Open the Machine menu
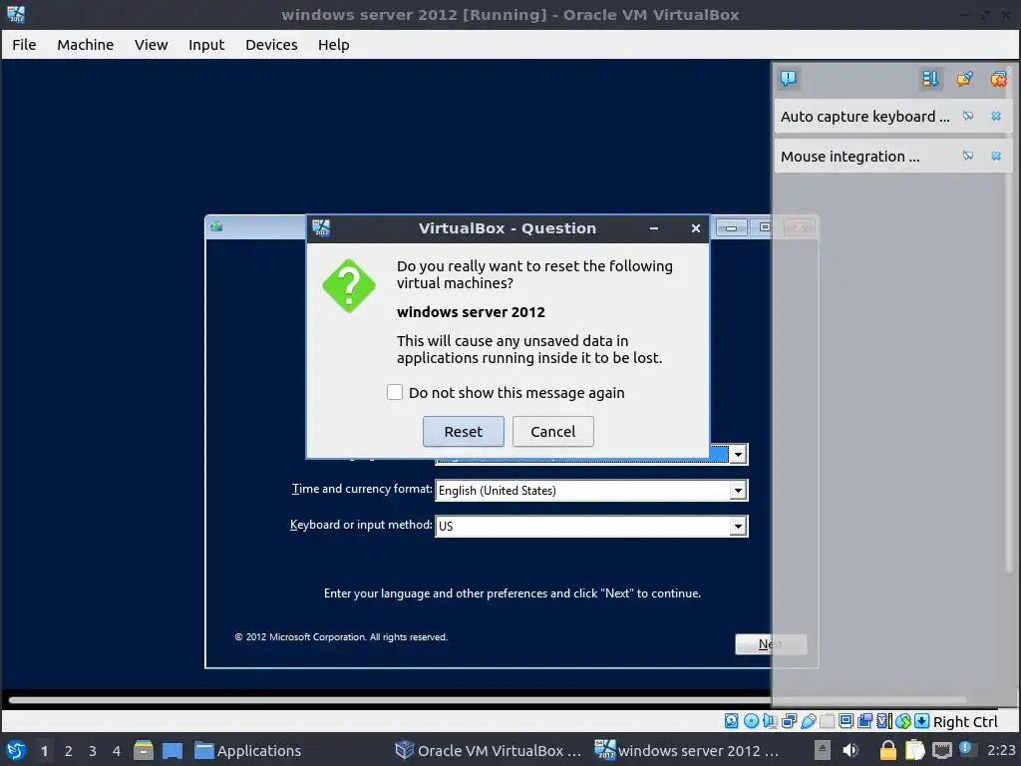Image resolution: width=1021 pixels, height=766 pixels. tap(86, 44)
